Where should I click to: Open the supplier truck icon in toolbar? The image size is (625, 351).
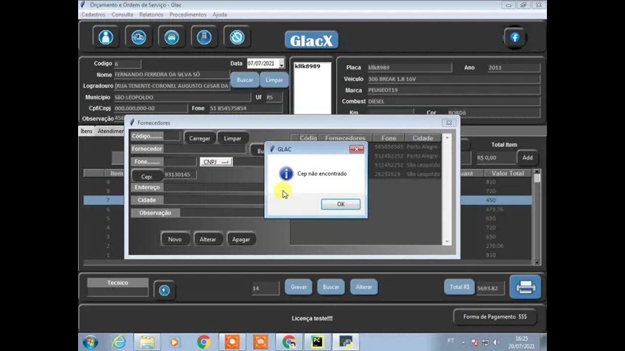[x=139, y=37]
